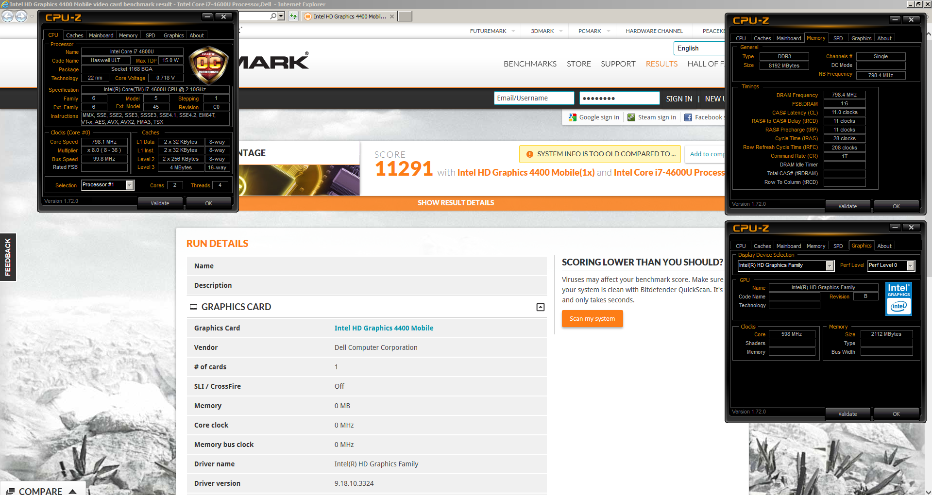Click the address bar search magnifier
The image size is (932, 495).
point(273,16)
